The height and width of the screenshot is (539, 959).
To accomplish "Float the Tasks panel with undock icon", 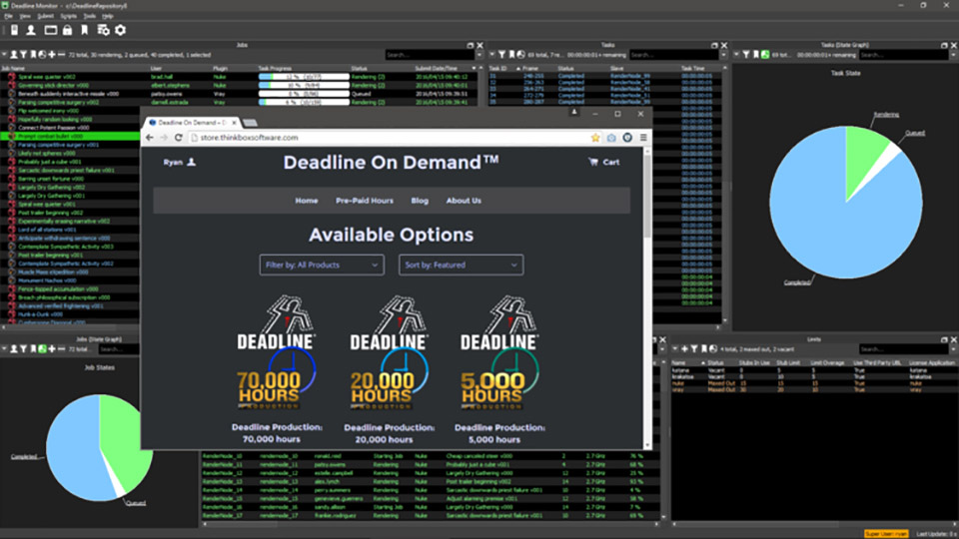I will [714, 45].
